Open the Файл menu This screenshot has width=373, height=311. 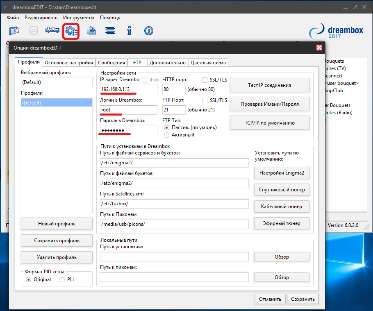[13, 18]
